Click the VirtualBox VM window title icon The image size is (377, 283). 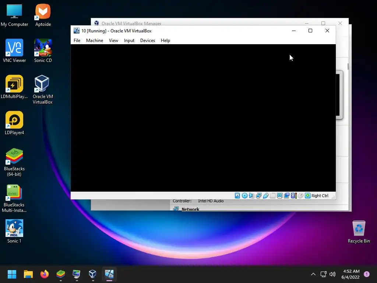point(77,31)
